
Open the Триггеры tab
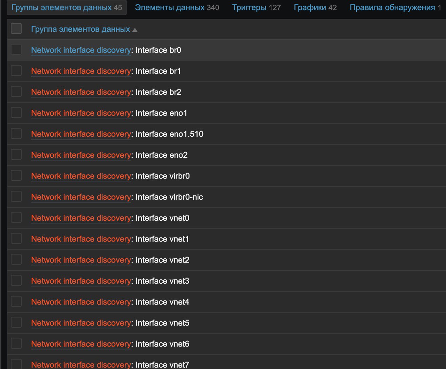(256, 7)
